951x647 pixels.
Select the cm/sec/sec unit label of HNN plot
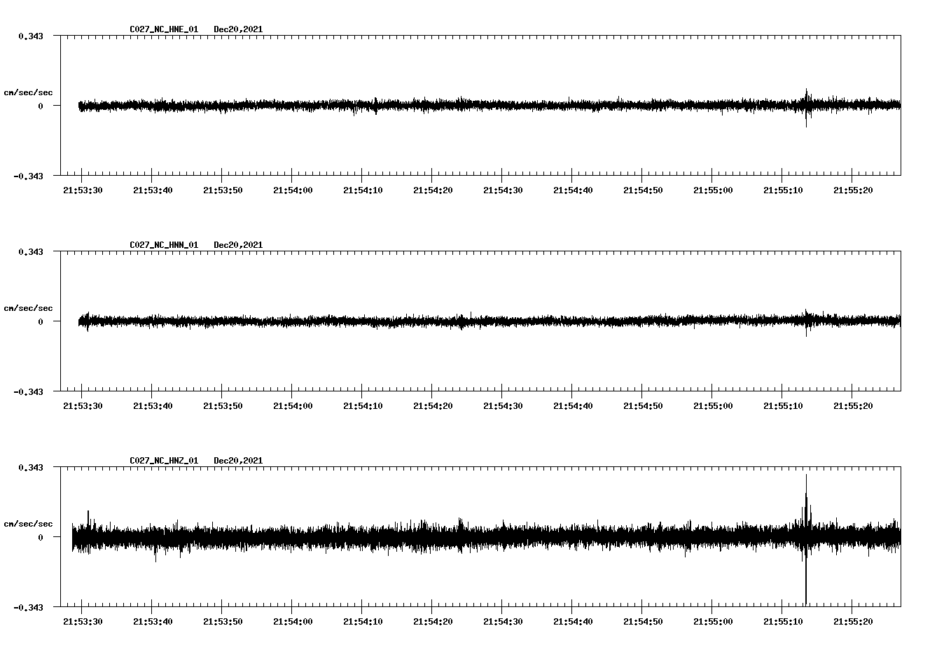28,308
